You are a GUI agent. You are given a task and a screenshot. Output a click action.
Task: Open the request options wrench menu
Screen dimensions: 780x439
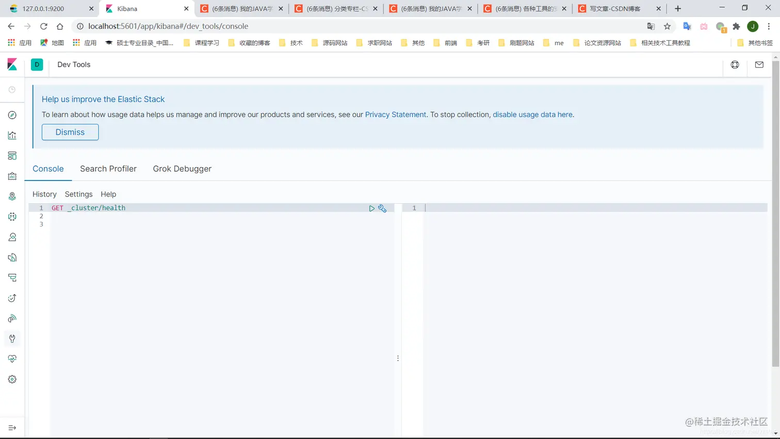click(x=382, y=208)
